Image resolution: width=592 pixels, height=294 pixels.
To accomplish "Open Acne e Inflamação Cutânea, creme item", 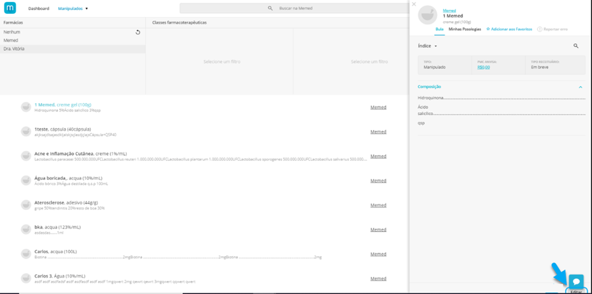I will [81, 154].
